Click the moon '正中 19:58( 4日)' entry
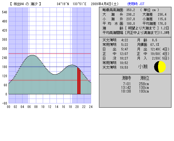 point(153,54)
